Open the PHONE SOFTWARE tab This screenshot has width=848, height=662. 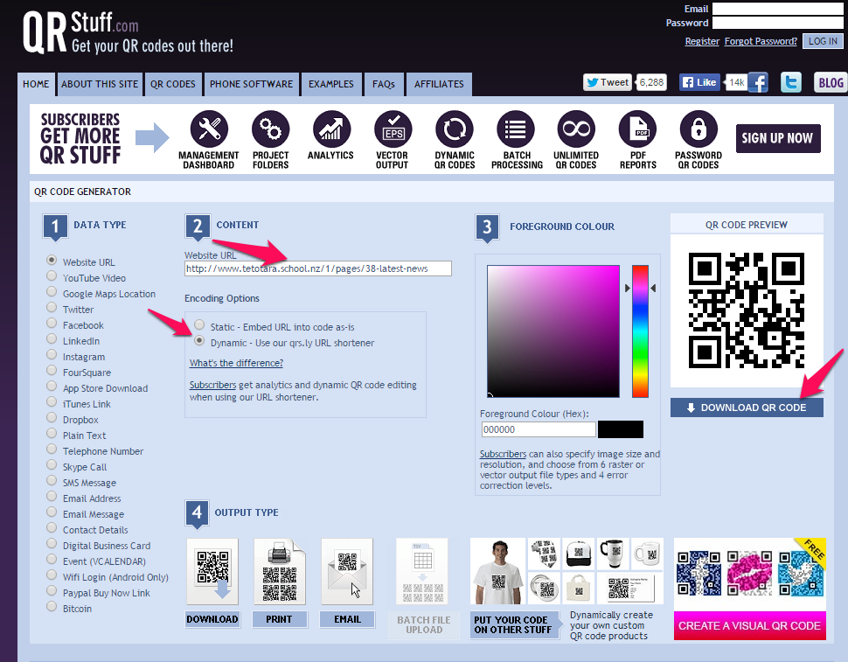pyautogui.click(x=252, y=84)
